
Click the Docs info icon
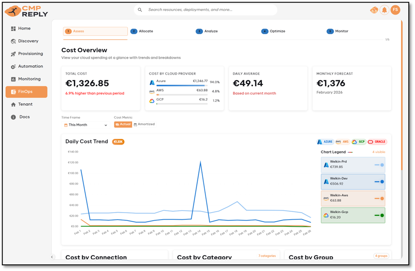(14, 117)
